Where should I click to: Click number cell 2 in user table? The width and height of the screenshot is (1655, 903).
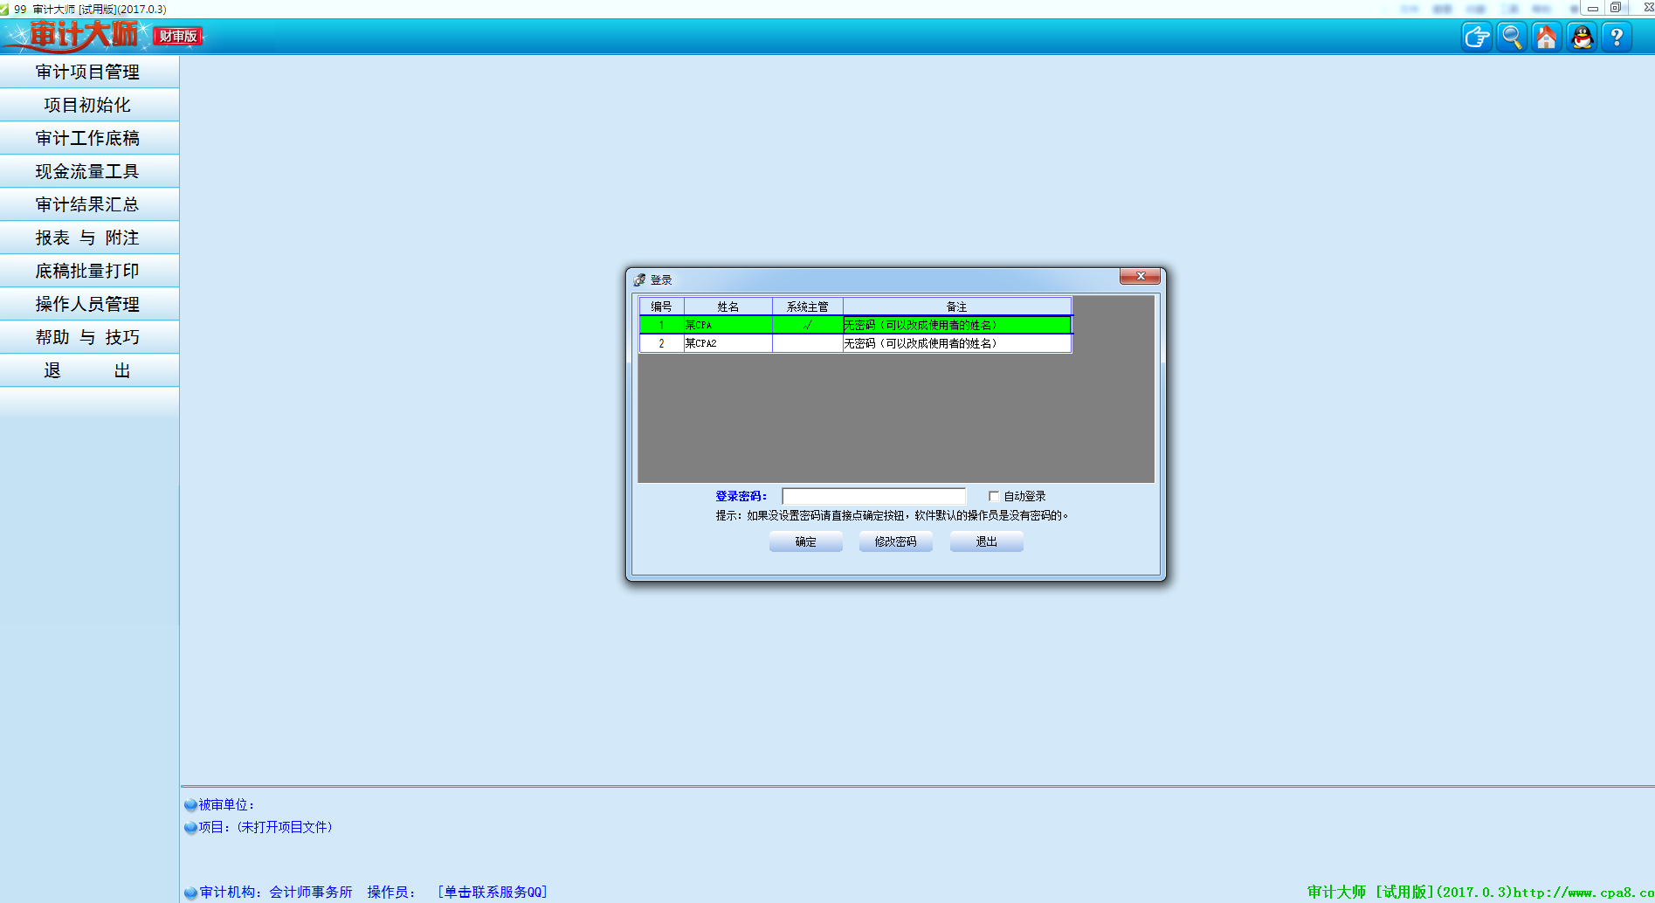(661, 343)
